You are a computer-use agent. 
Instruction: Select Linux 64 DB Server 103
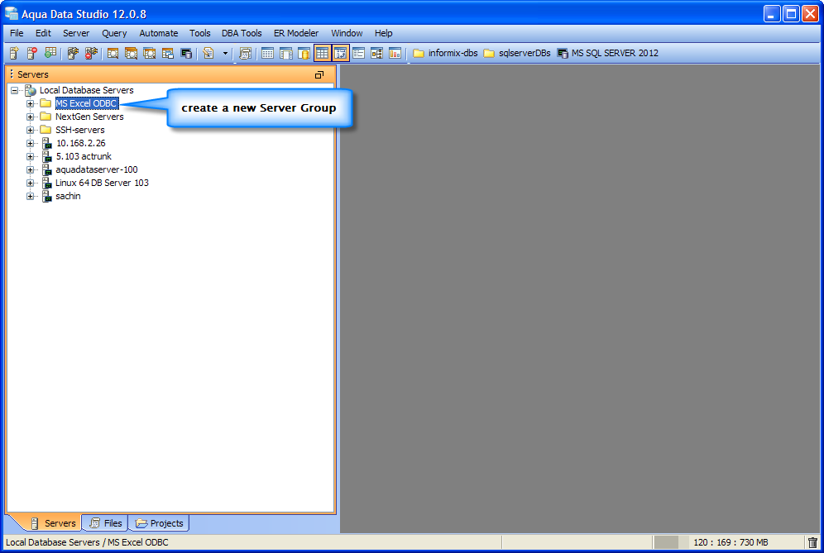click(102, 183)
